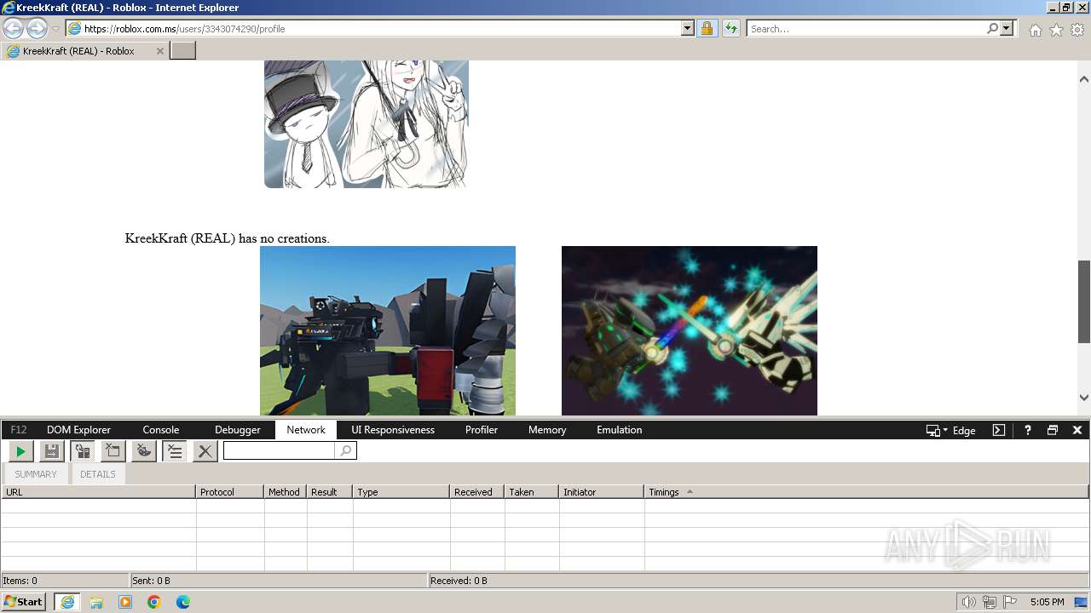Launch Microsoft Edge from the taskbar
1091x613 pixels.
coord(183,602)
